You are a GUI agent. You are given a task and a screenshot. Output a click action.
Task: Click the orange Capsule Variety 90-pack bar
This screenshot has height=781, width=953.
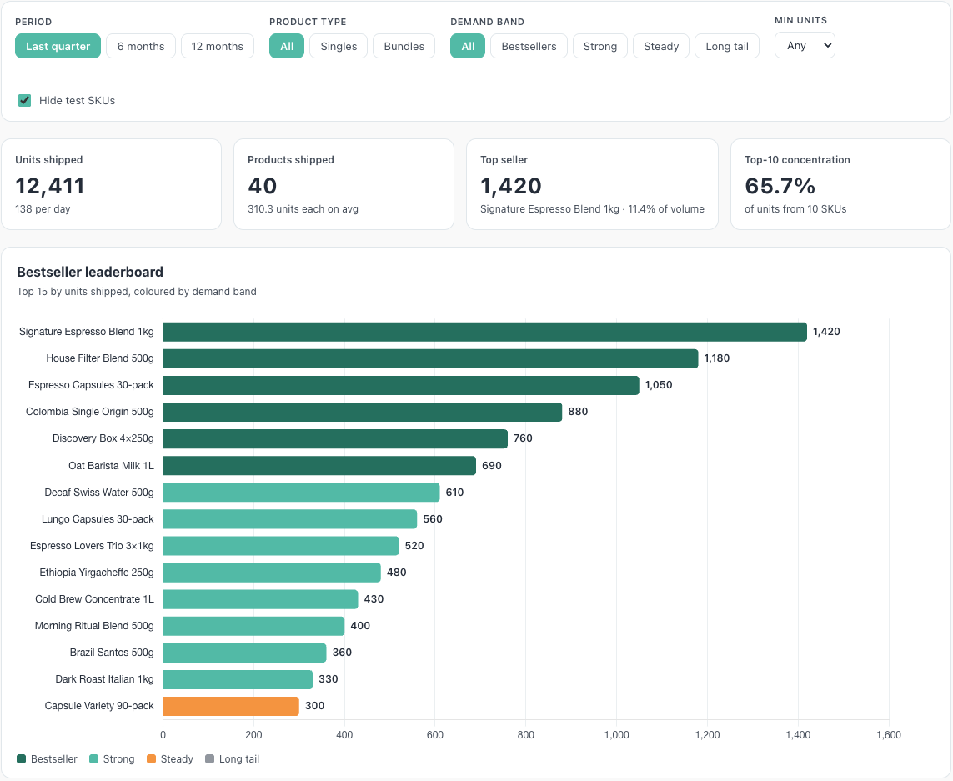[x=231, y=706]
